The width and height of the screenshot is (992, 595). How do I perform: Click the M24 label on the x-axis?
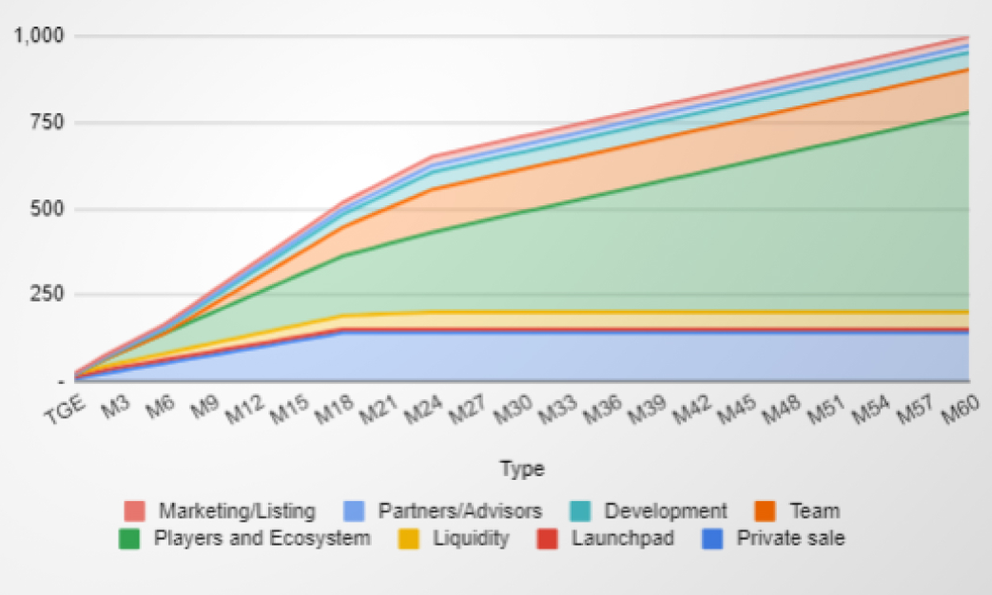tap(421, 407)
